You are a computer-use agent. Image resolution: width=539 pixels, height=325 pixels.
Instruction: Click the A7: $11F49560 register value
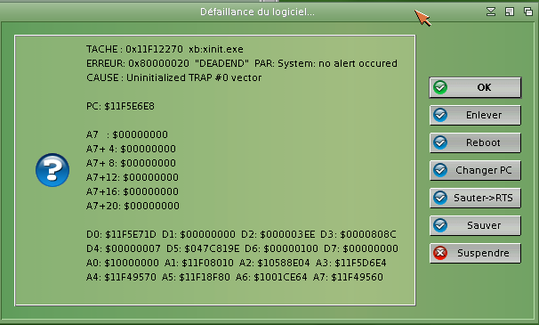click(x=348, y=278)
